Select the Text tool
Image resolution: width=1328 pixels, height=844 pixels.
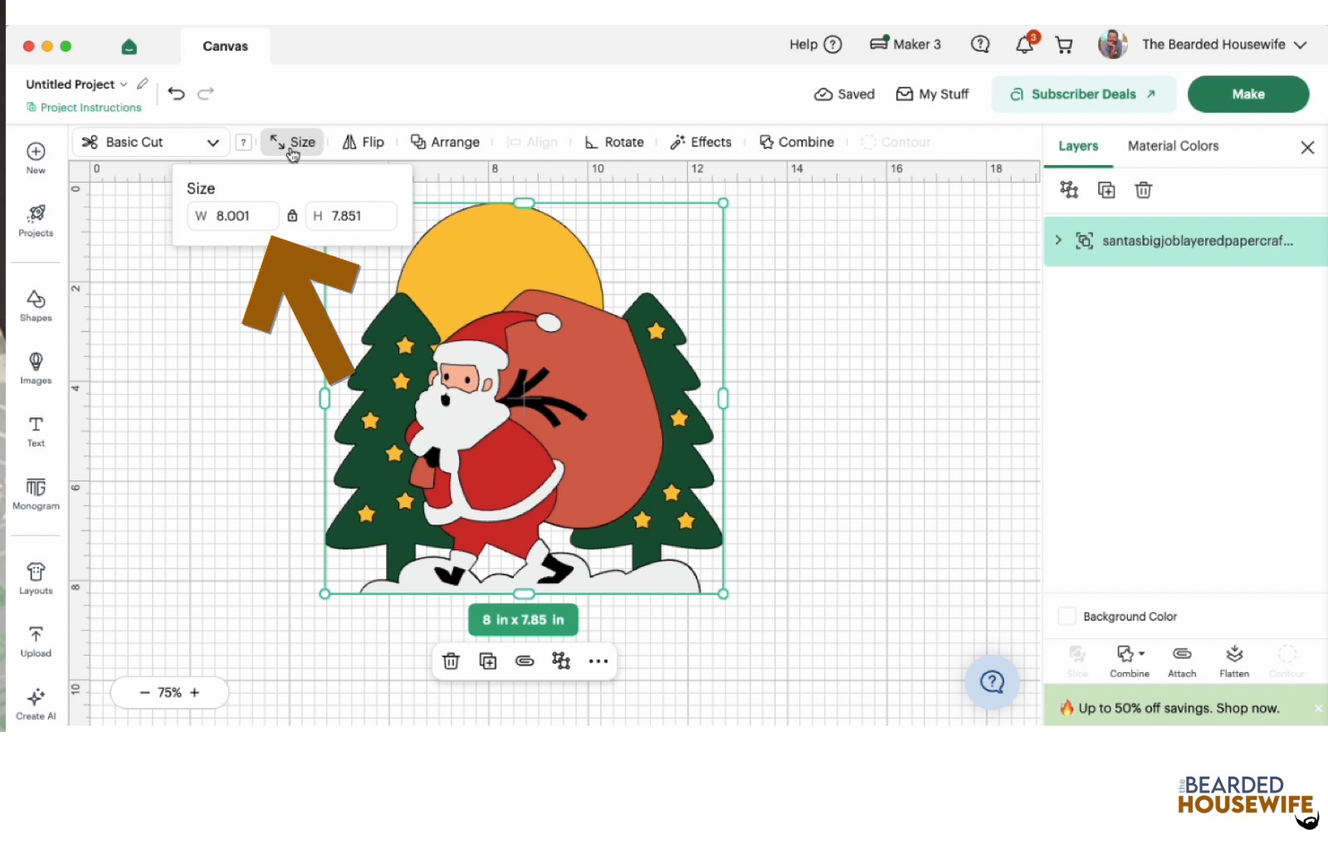36,432
